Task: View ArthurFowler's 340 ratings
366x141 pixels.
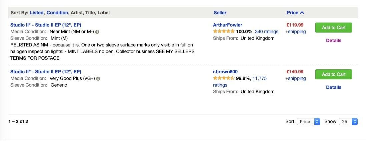Action: [267, 32]
